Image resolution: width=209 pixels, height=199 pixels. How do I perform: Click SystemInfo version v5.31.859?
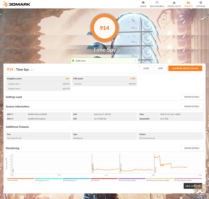(x=164, y=119)
